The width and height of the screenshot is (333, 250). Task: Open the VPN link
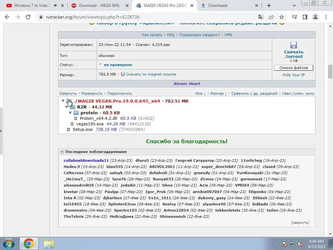click(x=228, y=35)
